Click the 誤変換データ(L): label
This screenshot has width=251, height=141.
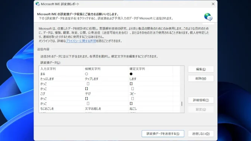pyautogui.click(x=50, y=63)
